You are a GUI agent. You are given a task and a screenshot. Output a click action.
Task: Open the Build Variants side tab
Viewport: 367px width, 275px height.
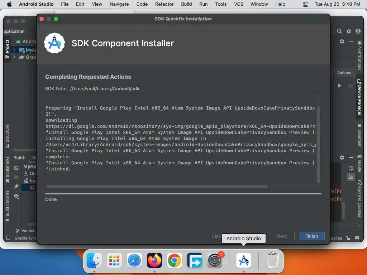[7, 206]
